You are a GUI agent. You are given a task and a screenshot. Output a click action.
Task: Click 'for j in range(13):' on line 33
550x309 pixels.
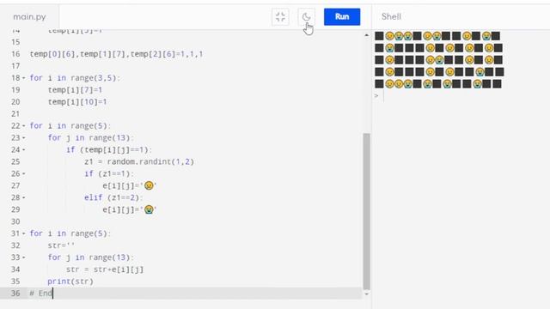[x=91, y=257]
